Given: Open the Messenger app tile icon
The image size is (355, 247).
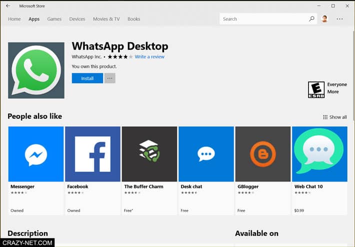Looking at the screenshot, I should click(36, 154).
